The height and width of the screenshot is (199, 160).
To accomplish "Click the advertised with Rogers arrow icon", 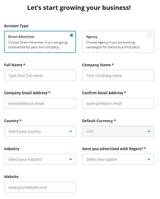I will 149,159.
